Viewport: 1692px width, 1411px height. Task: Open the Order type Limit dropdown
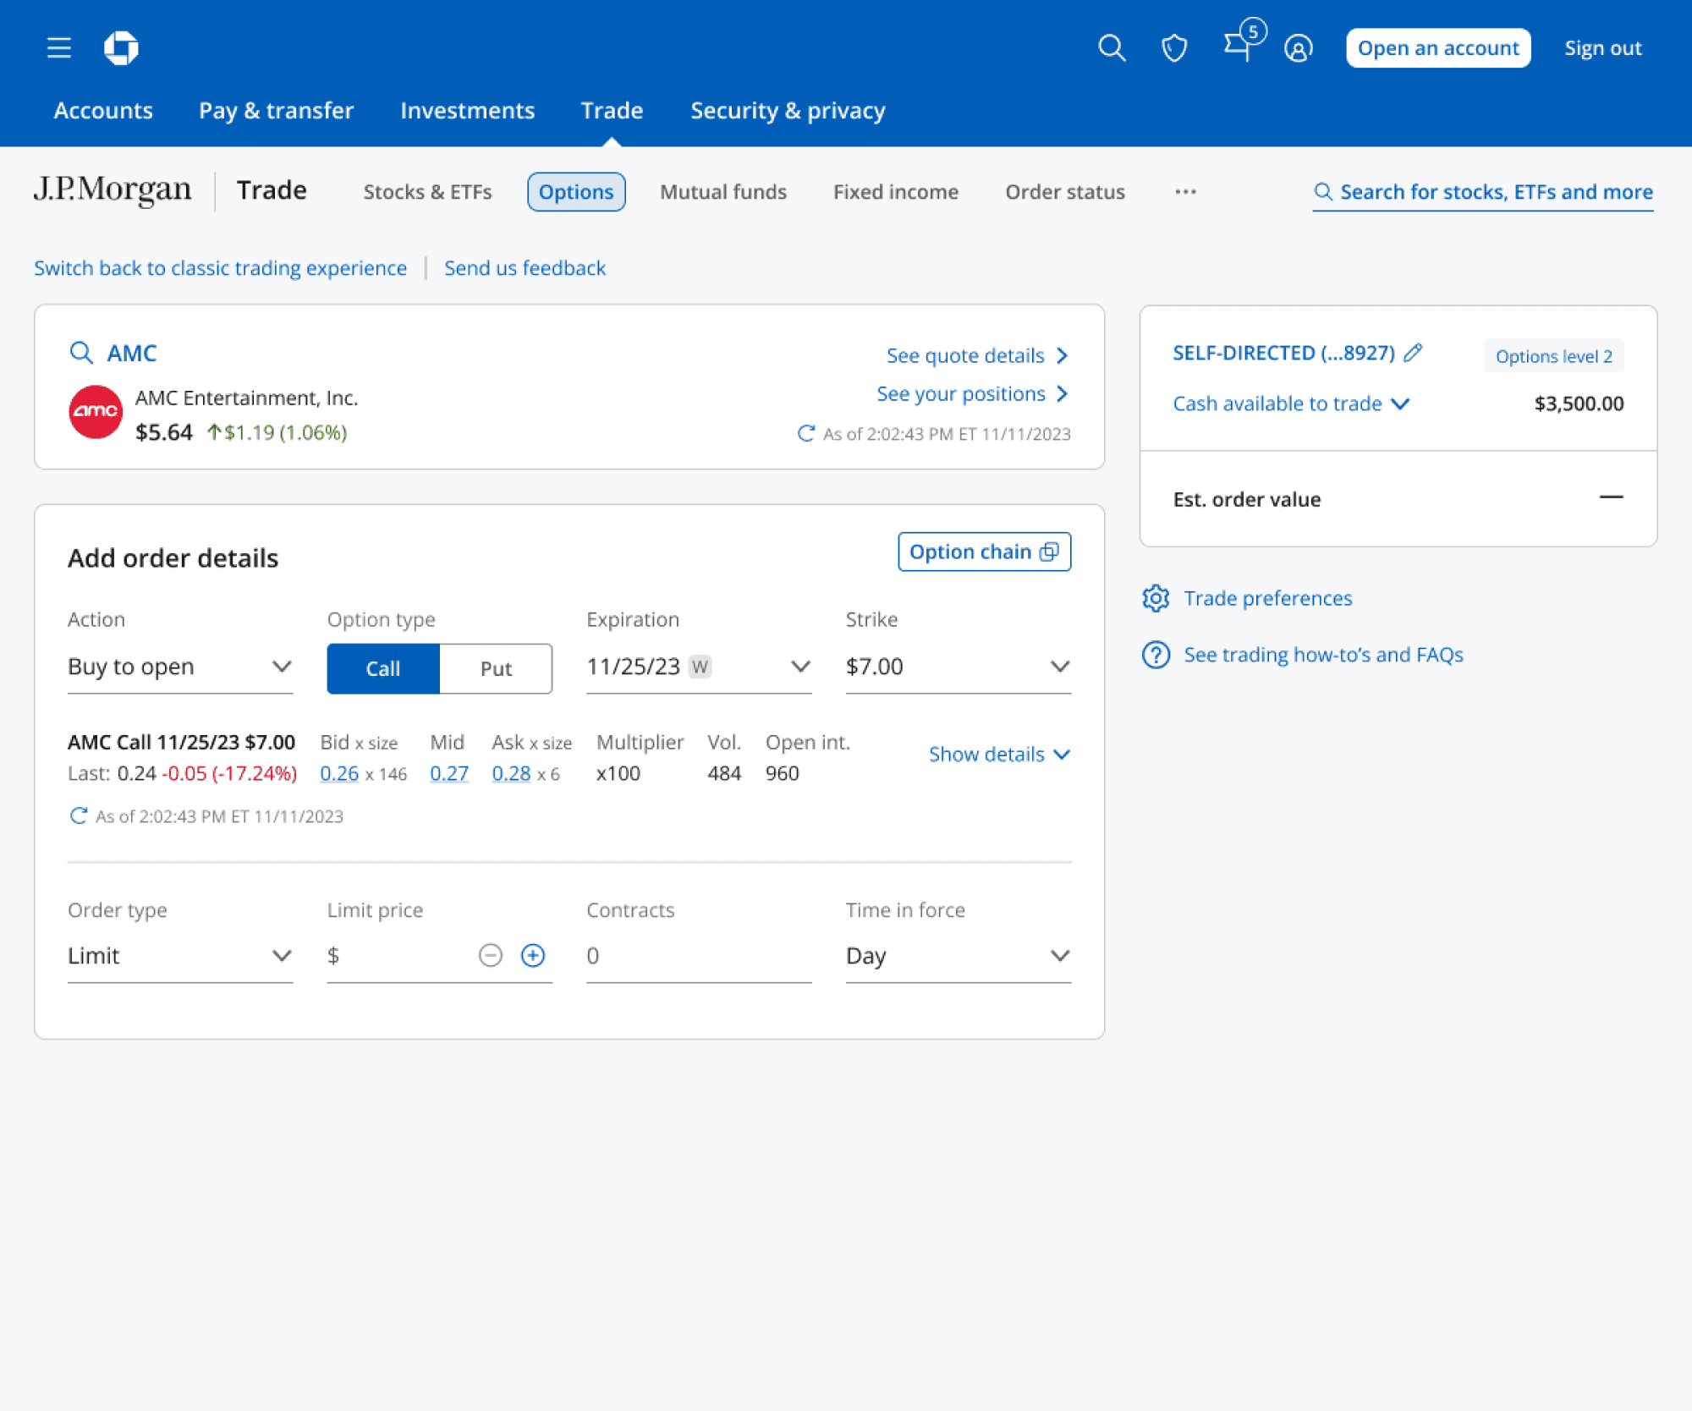180,956
